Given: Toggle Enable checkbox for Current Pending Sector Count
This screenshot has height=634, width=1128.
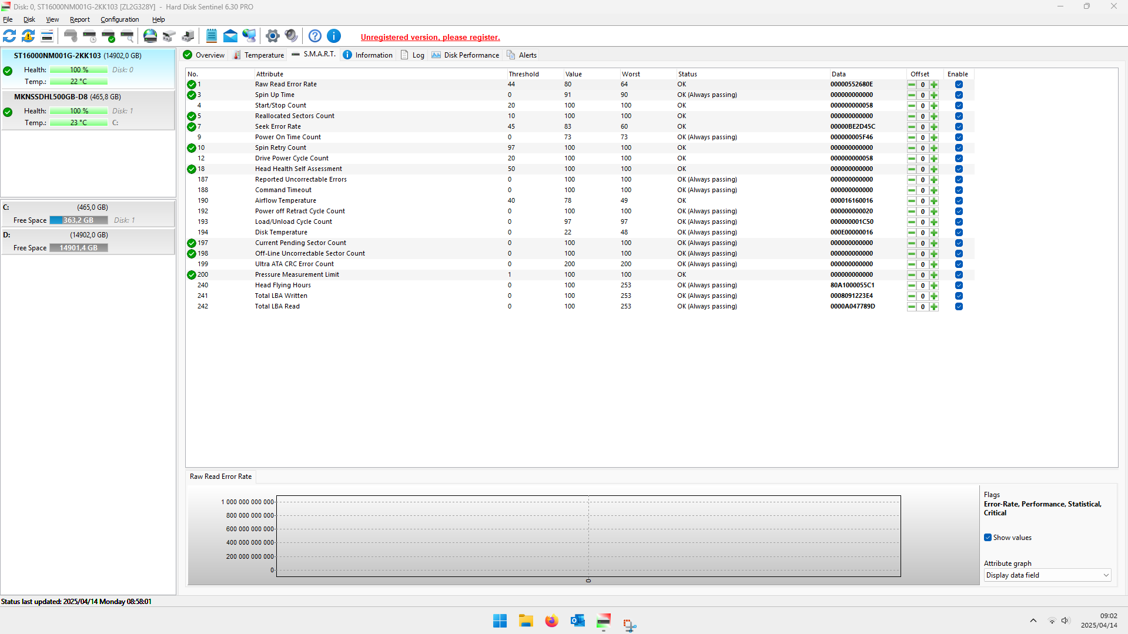Looking at the screenshot, I should [x=959, y=243].
